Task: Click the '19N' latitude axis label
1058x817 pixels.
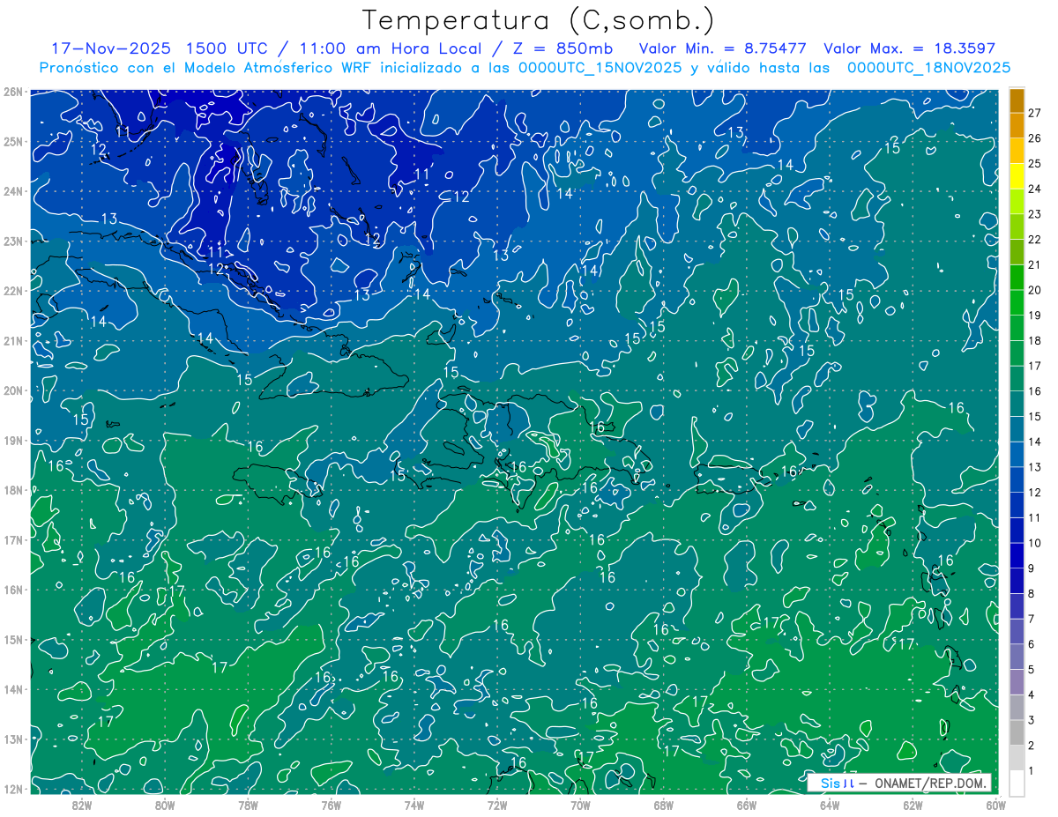Action: (12, 440)
